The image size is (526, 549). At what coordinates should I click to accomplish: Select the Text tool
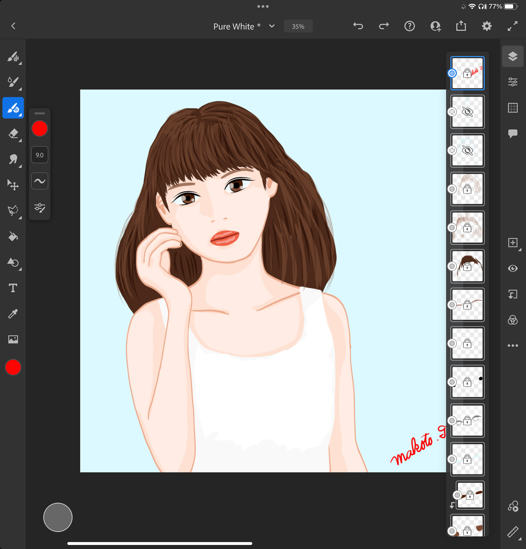point(13,288)
